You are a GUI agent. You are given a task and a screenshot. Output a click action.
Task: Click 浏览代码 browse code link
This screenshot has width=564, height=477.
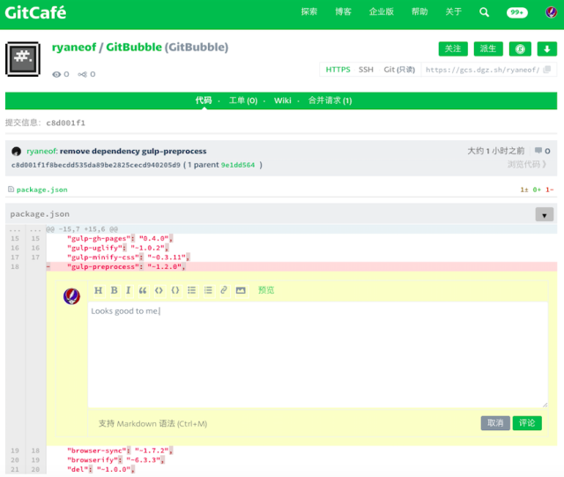point(527,164)
